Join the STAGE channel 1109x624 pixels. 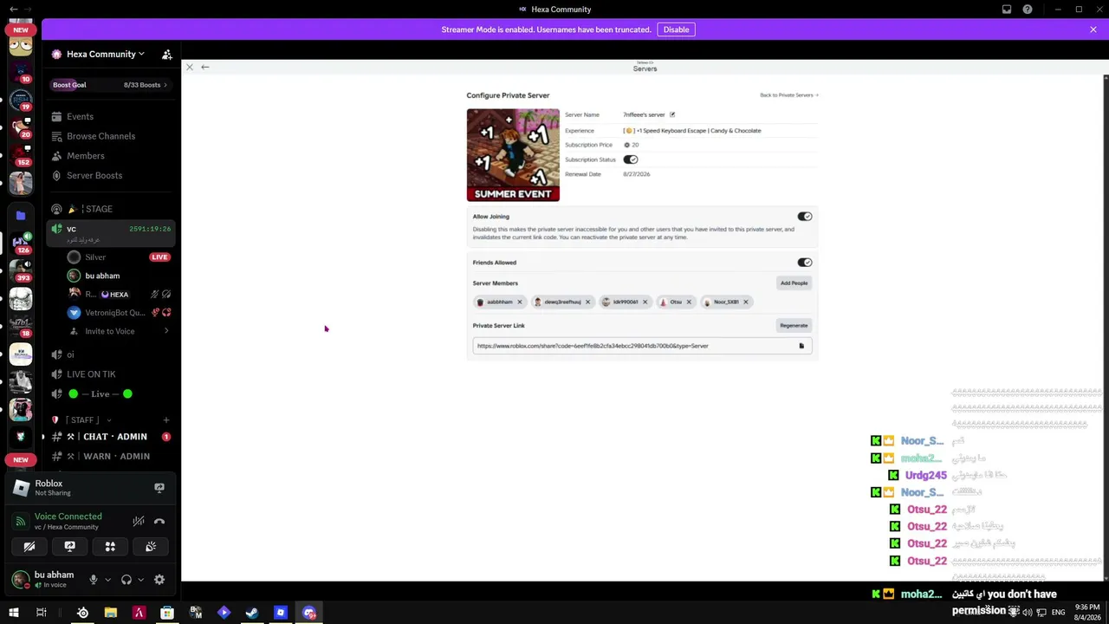click(111, 209)
